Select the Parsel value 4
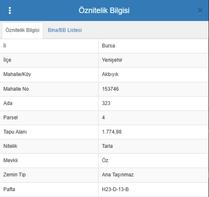The width and height of the screenshot is (209, 197). pos(103,117)
